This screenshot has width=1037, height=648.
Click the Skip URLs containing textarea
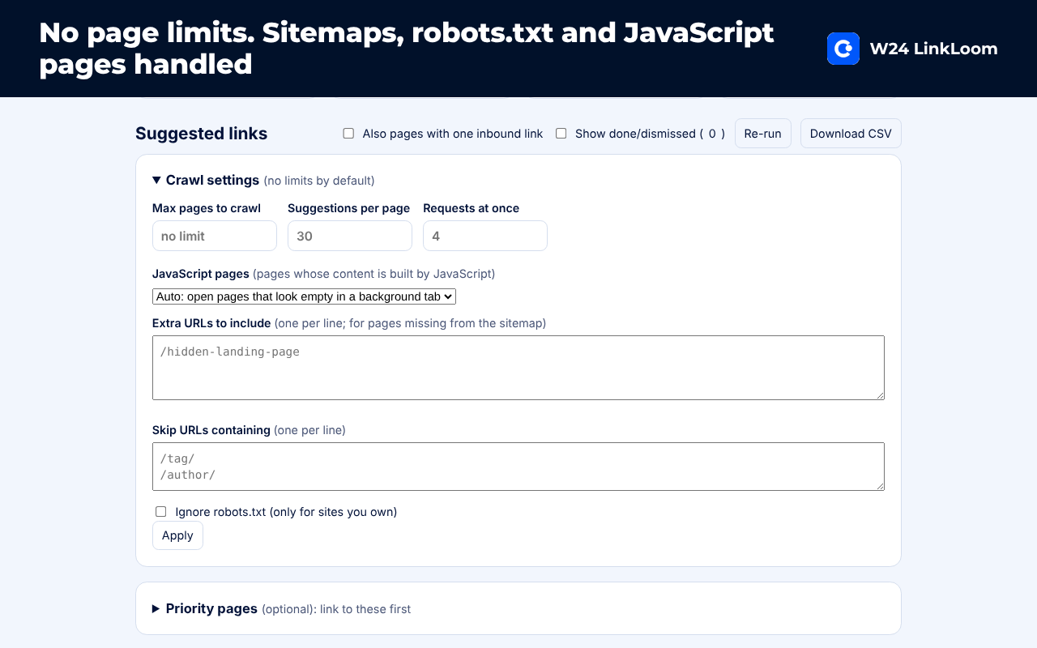coord(518,467)
